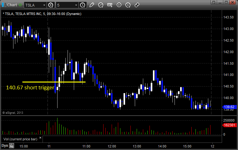
Task: Click the blue 139.62 price tag
Action: [x=229, y=107]
